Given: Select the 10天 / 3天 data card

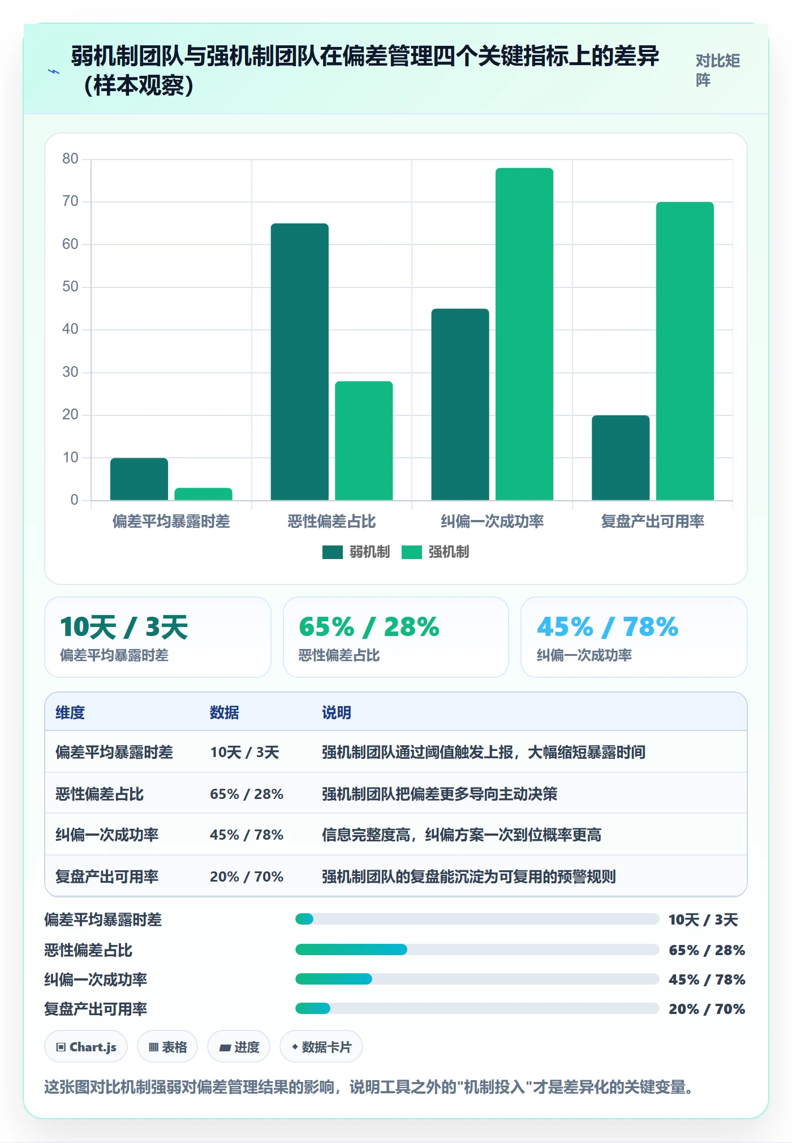Looking at the screenshot, I should coord(158,637).
